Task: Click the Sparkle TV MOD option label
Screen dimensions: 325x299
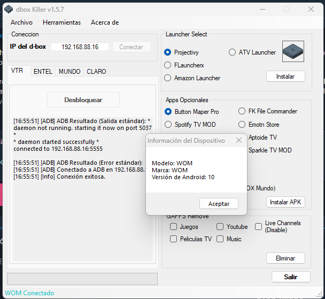Action: click(x=270, y=150)
